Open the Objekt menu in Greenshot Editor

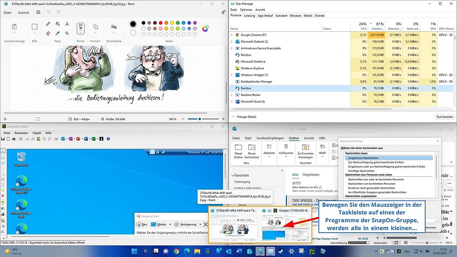pyautogui.click(x=36, y=132)
